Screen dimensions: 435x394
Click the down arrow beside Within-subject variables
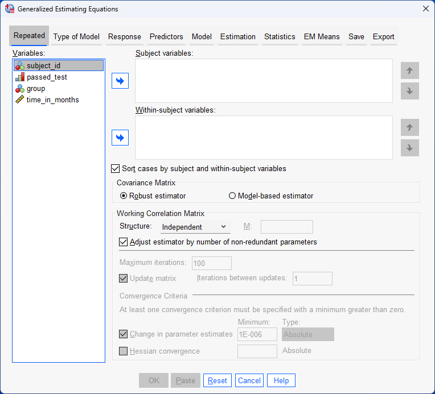click(x=410, y=148)
